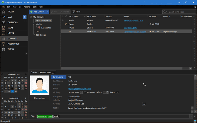197x123 pixels.
Task: Open the Edit menu
Action: (x=9, y=7)
